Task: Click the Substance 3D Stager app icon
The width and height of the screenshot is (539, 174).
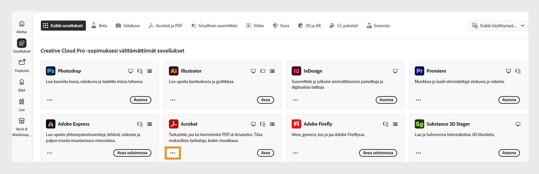Action: pos(419,124)
